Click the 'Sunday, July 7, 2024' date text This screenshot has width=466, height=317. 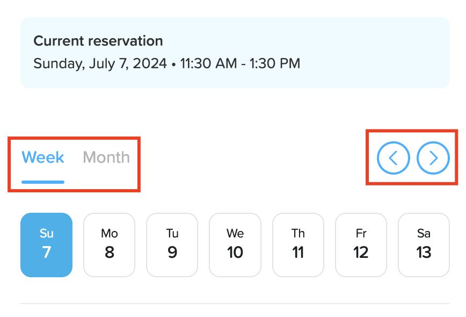coord(100,63)
